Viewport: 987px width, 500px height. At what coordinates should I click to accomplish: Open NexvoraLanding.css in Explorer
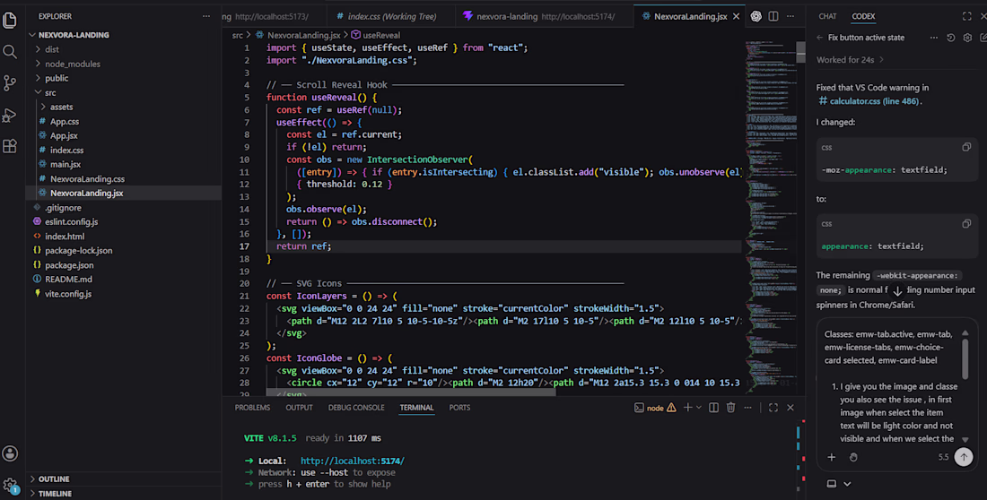[x=88, y=178]
